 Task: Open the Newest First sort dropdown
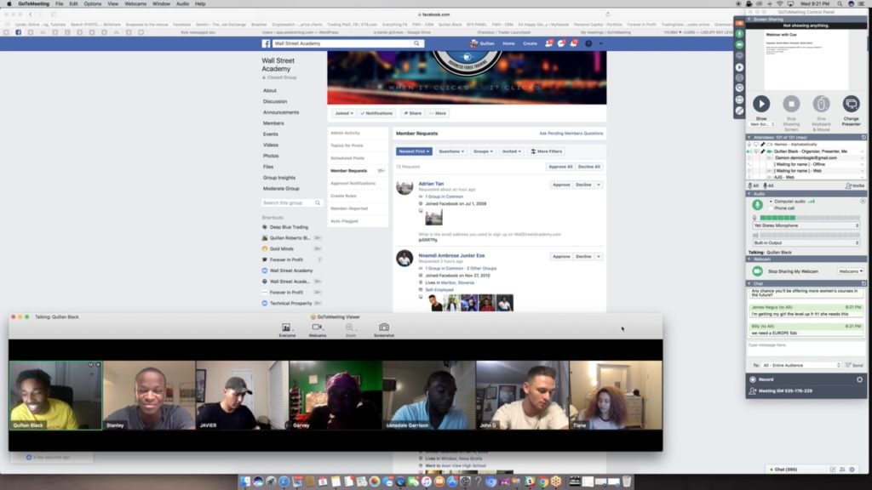(414, 151)
